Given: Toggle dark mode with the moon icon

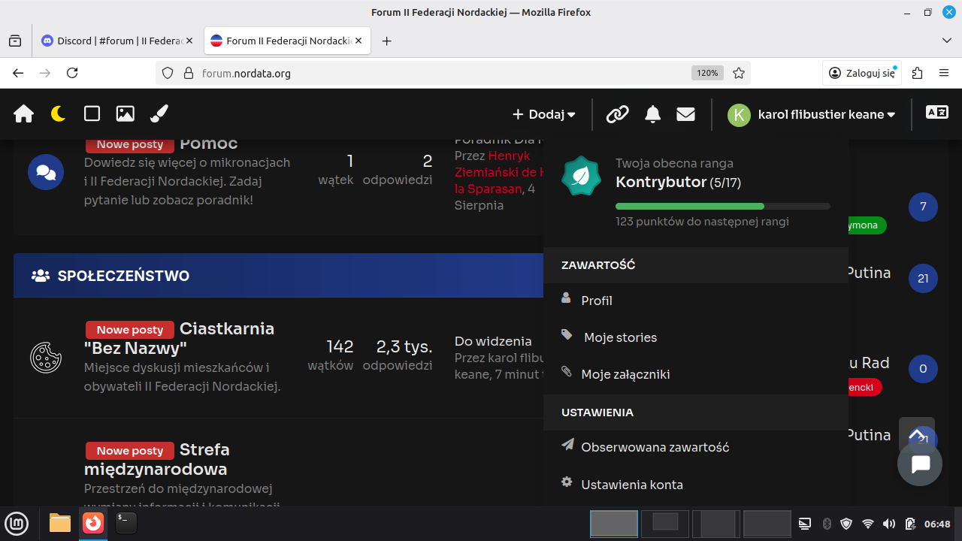Looking at the screenshot, I should tap(58, 114).
